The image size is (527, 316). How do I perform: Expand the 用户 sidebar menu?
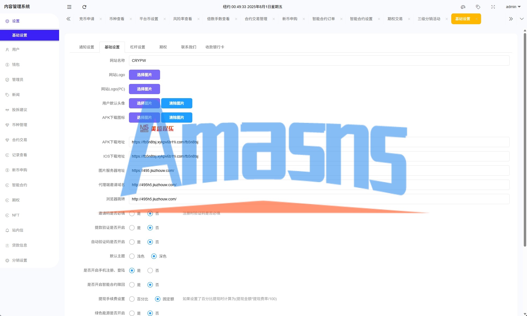30,49
